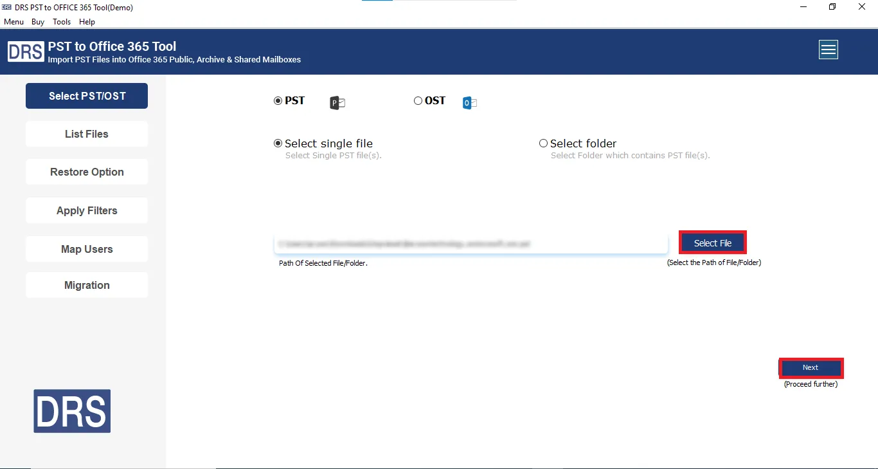
Task: Go to List Files step
Action: (x=87, y=134)
